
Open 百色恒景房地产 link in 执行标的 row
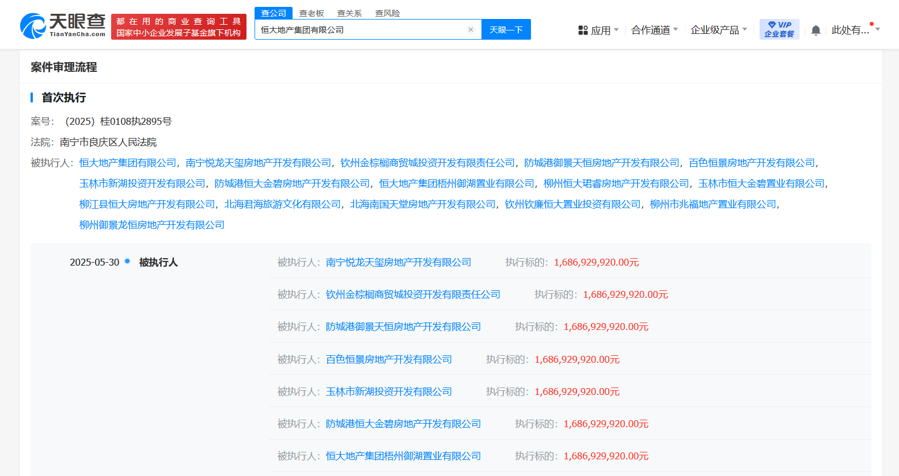[x=389, y=359]
